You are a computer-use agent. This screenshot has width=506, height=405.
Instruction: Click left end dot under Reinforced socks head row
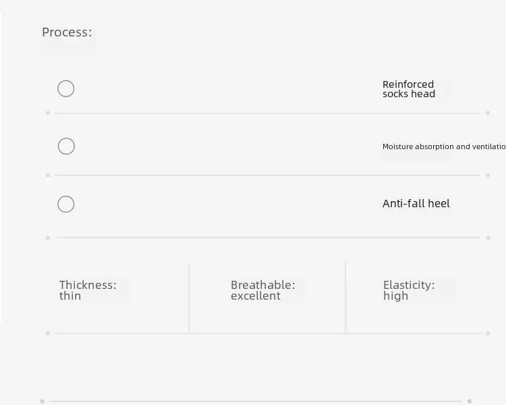[48, 113]
